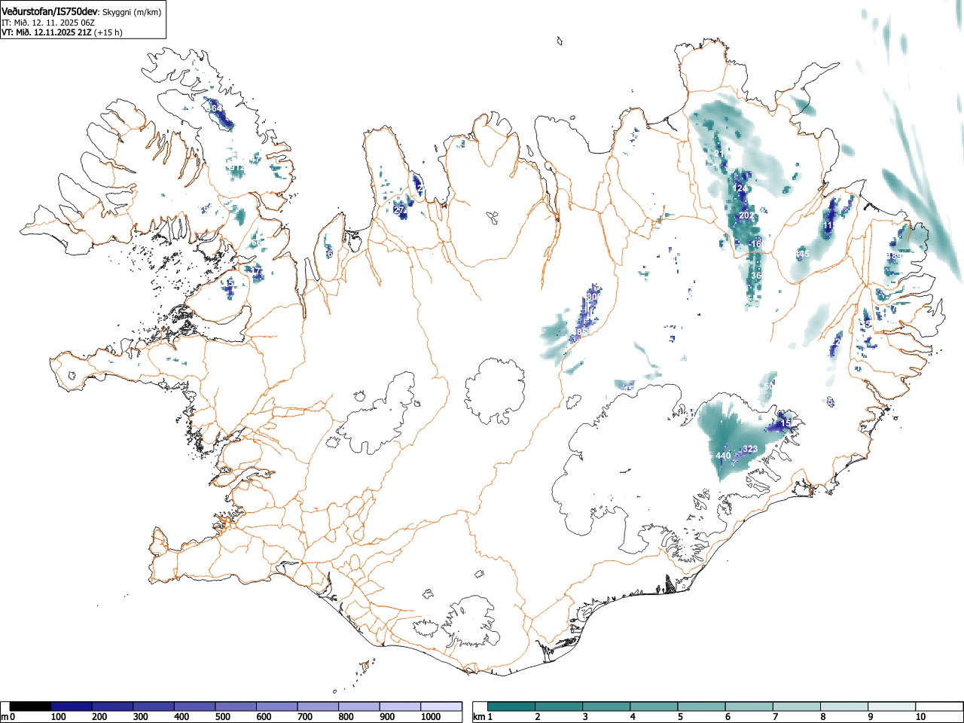Viewport: 964px width, 723px height.
Task: Click the IT: Mið. 12. 11. 2025 06Z line
Action: click(47, 23)
